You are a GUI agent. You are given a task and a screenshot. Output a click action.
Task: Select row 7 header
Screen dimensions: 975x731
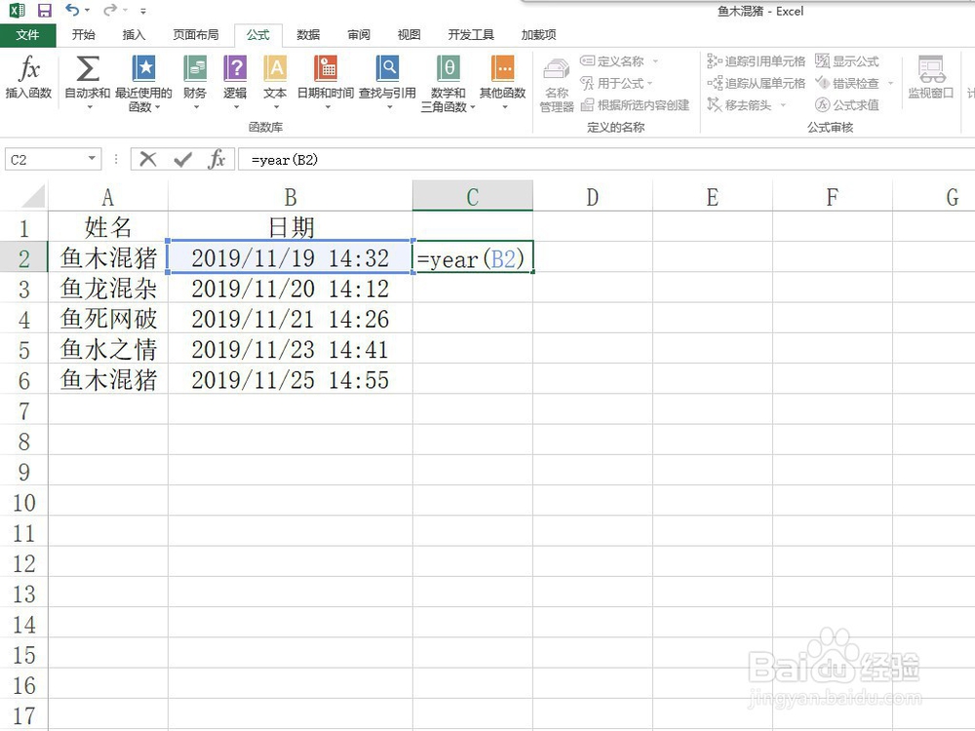23,411
